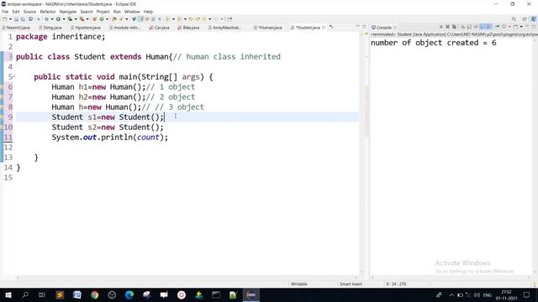Screen dimensions: 538x302
Task: Click the console output 'number of object created = 6'
Action: [434, 43]
